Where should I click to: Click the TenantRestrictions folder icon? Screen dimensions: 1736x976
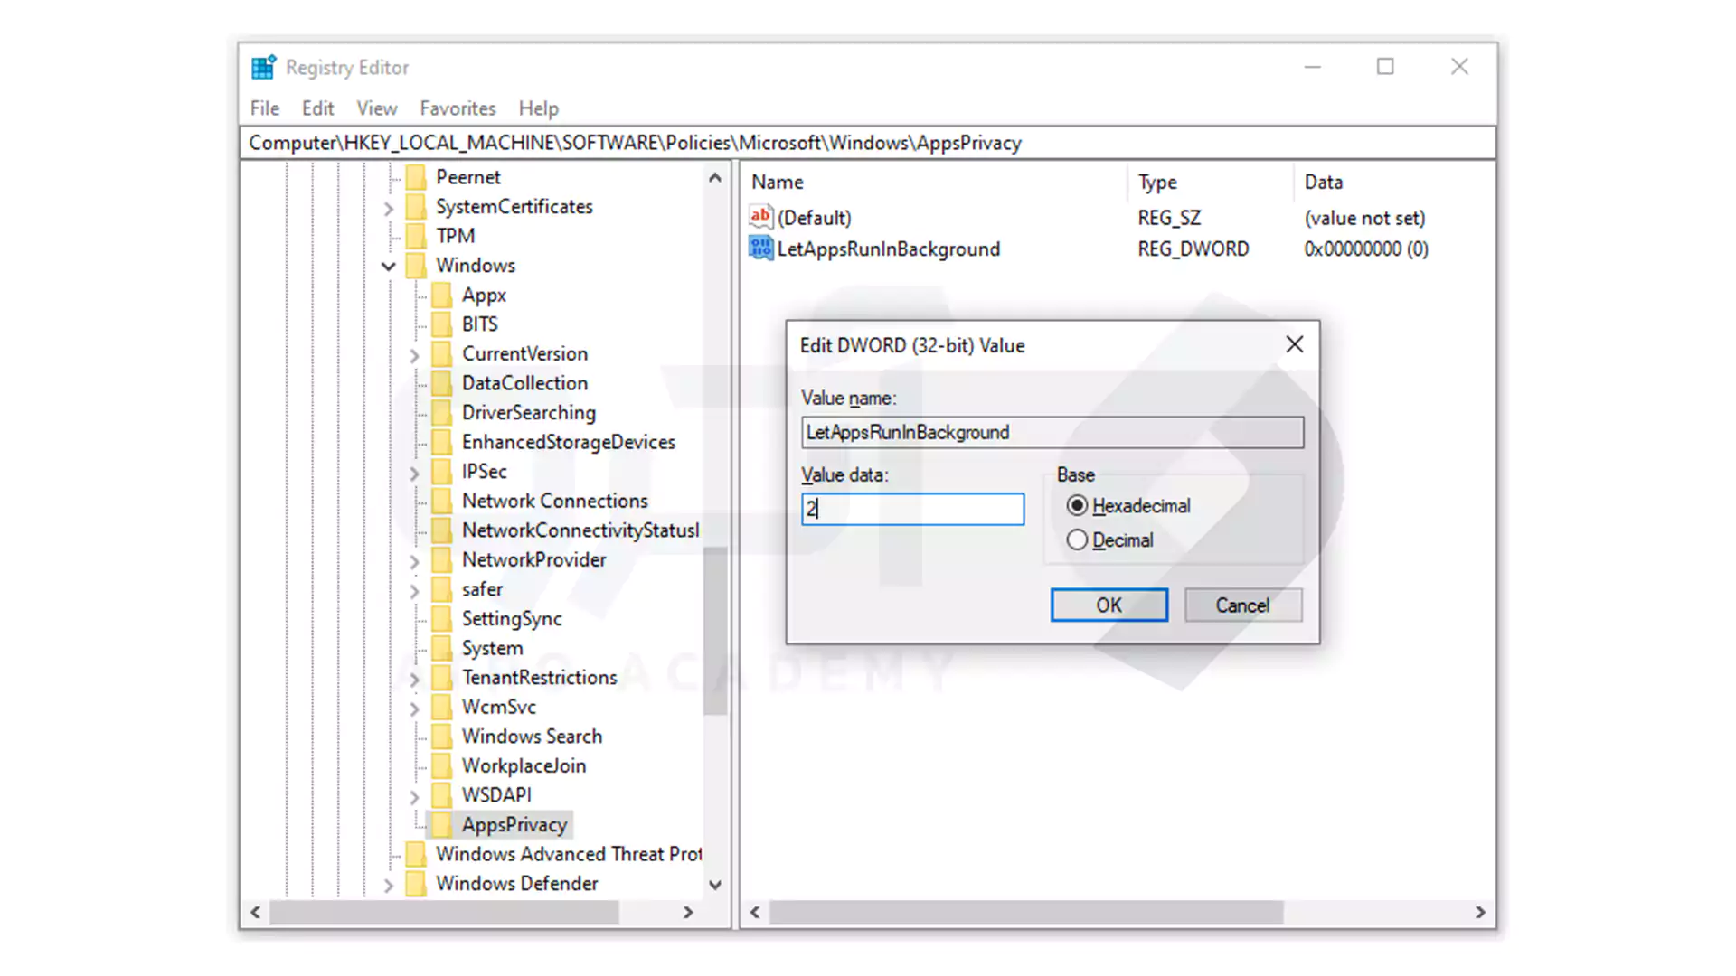pyautogui.click(x=442, y=678)
